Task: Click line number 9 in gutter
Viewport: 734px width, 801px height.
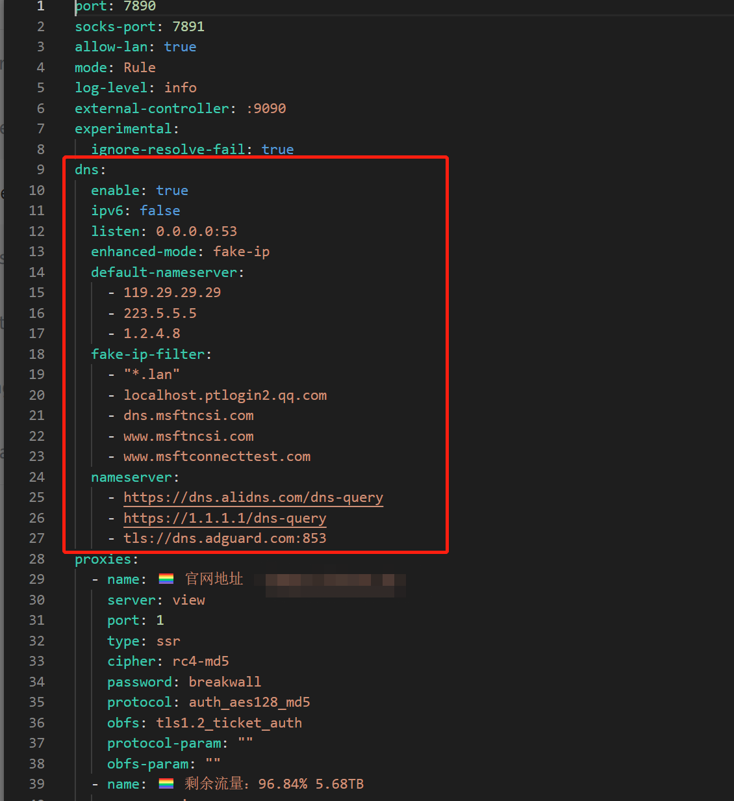Action: pos(41,170)
